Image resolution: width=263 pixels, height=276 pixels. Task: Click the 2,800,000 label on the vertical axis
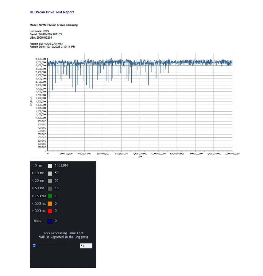41,59
